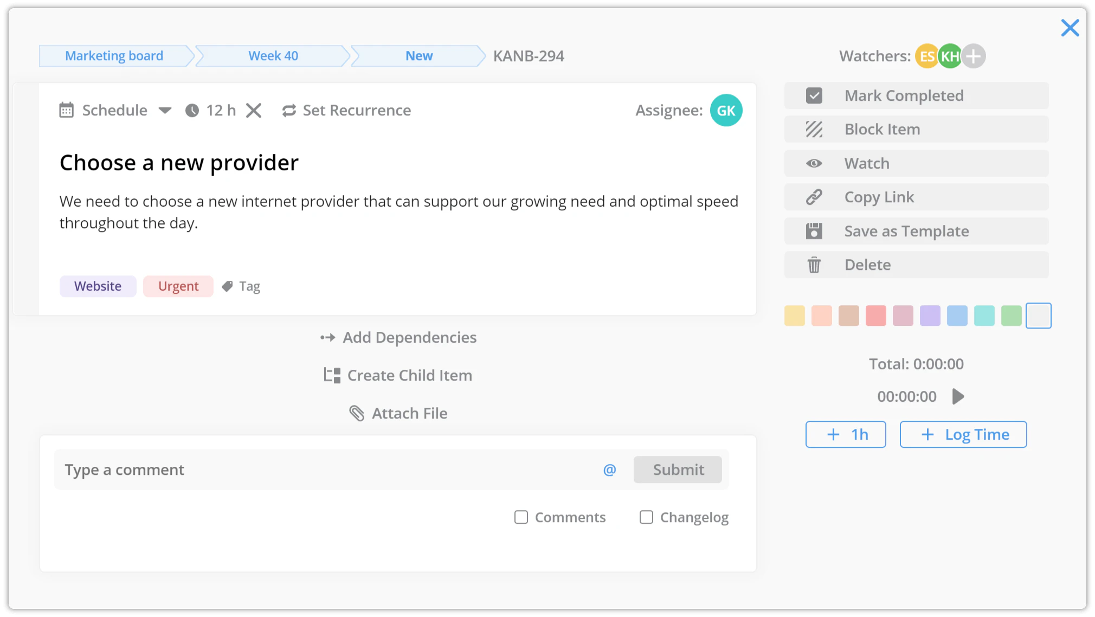This screenshot has height=617, width=1095.
Task: Check Mark Completed box
Action: 814,95
